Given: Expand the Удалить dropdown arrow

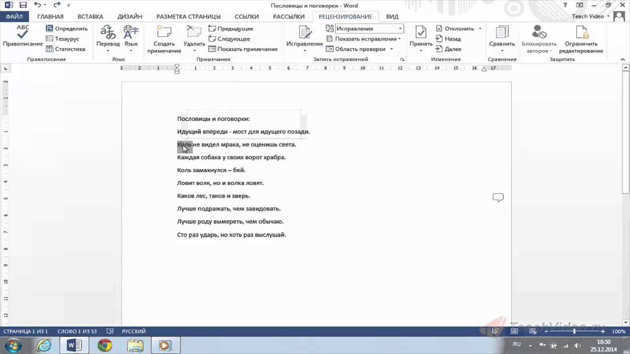Looking at the screenshot, I should (x=194, y=51).
